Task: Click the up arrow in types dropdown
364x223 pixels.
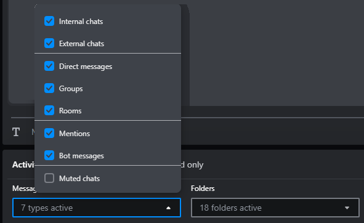Action: (169, 208)
